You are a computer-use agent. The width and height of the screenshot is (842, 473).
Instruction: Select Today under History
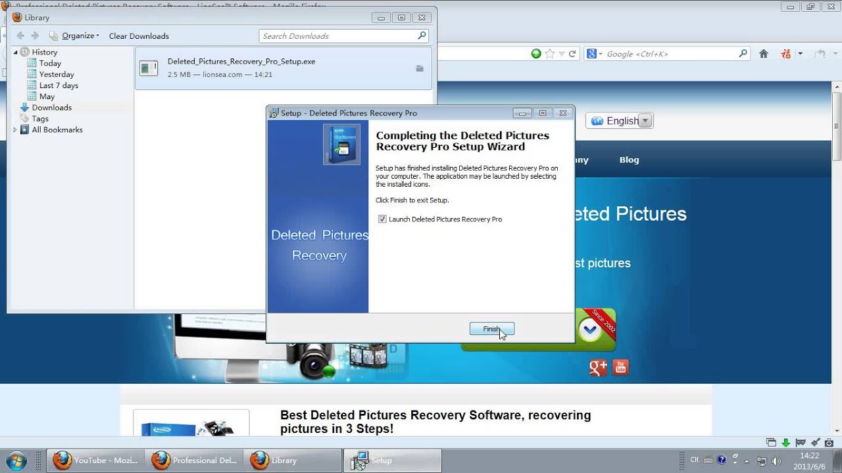50,63
